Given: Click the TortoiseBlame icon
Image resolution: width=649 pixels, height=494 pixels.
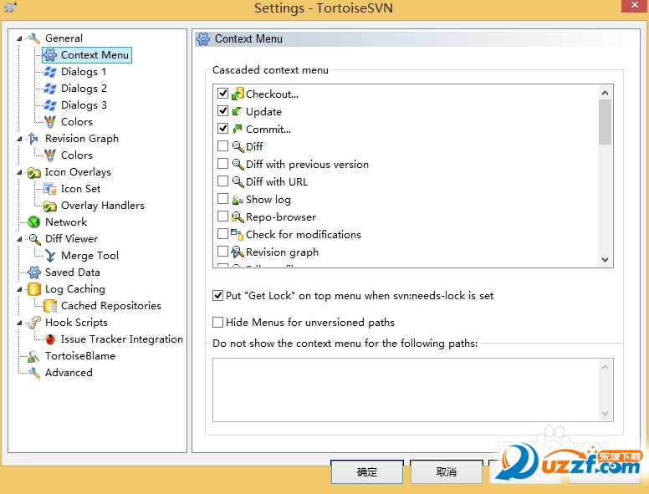Looking at the screenshot, I should 33,356.
